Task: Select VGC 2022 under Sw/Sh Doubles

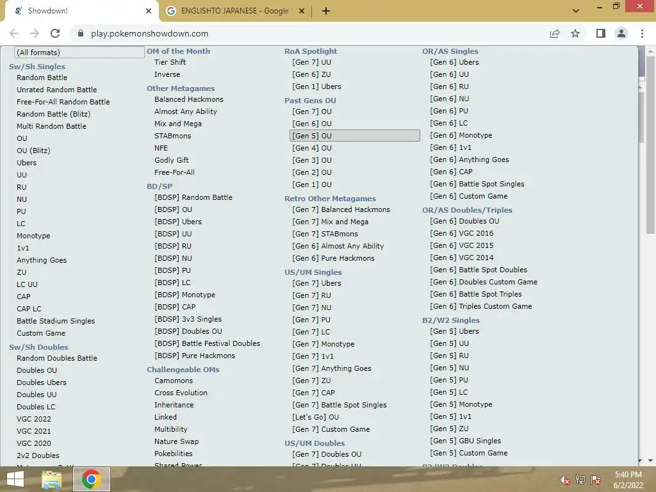Action: [x=33, y=419]
